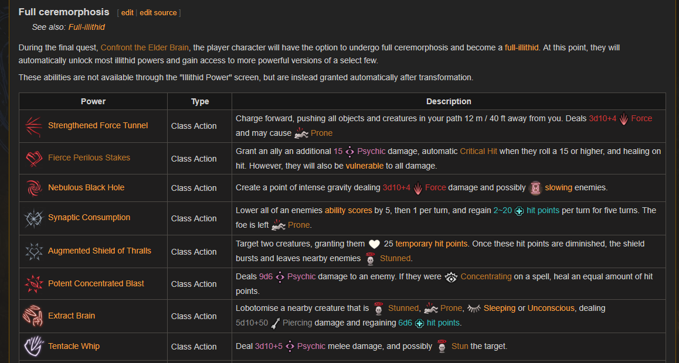The width and height of the screenshot is (679, 363).
Task: Click the edit source link
Action: point(158,13)
